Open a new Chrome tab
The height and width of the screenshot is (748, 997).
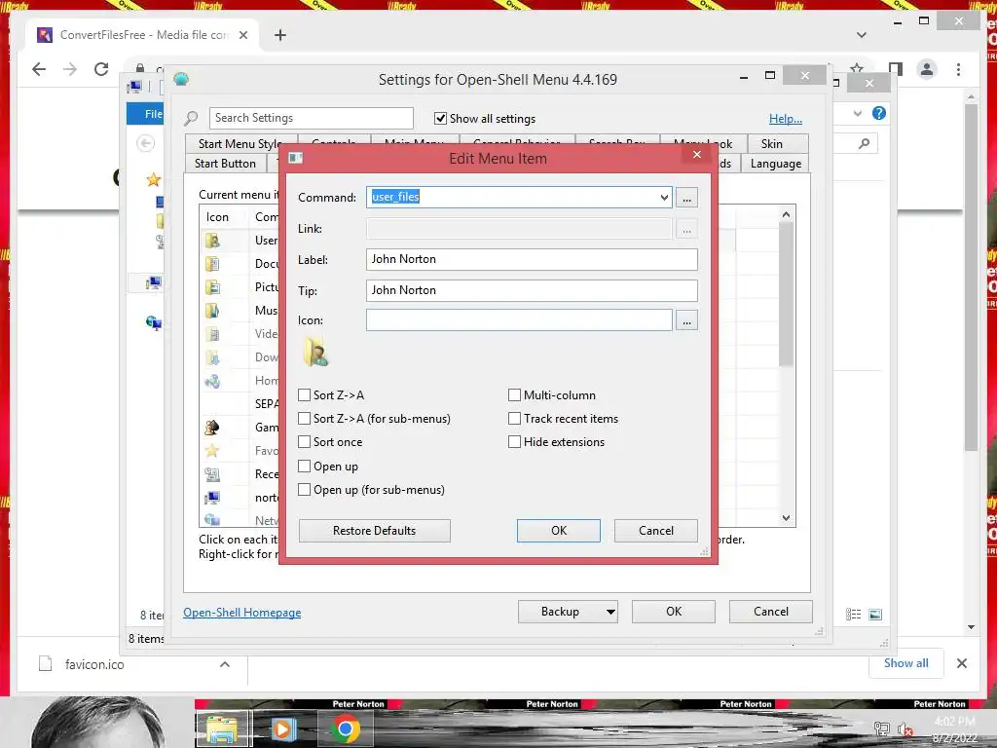coord(280,35)
